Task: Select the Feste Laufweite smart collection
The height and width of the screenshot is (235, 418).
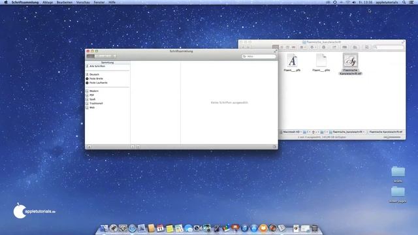Action: pyautogui.click(x=107, y=83)
